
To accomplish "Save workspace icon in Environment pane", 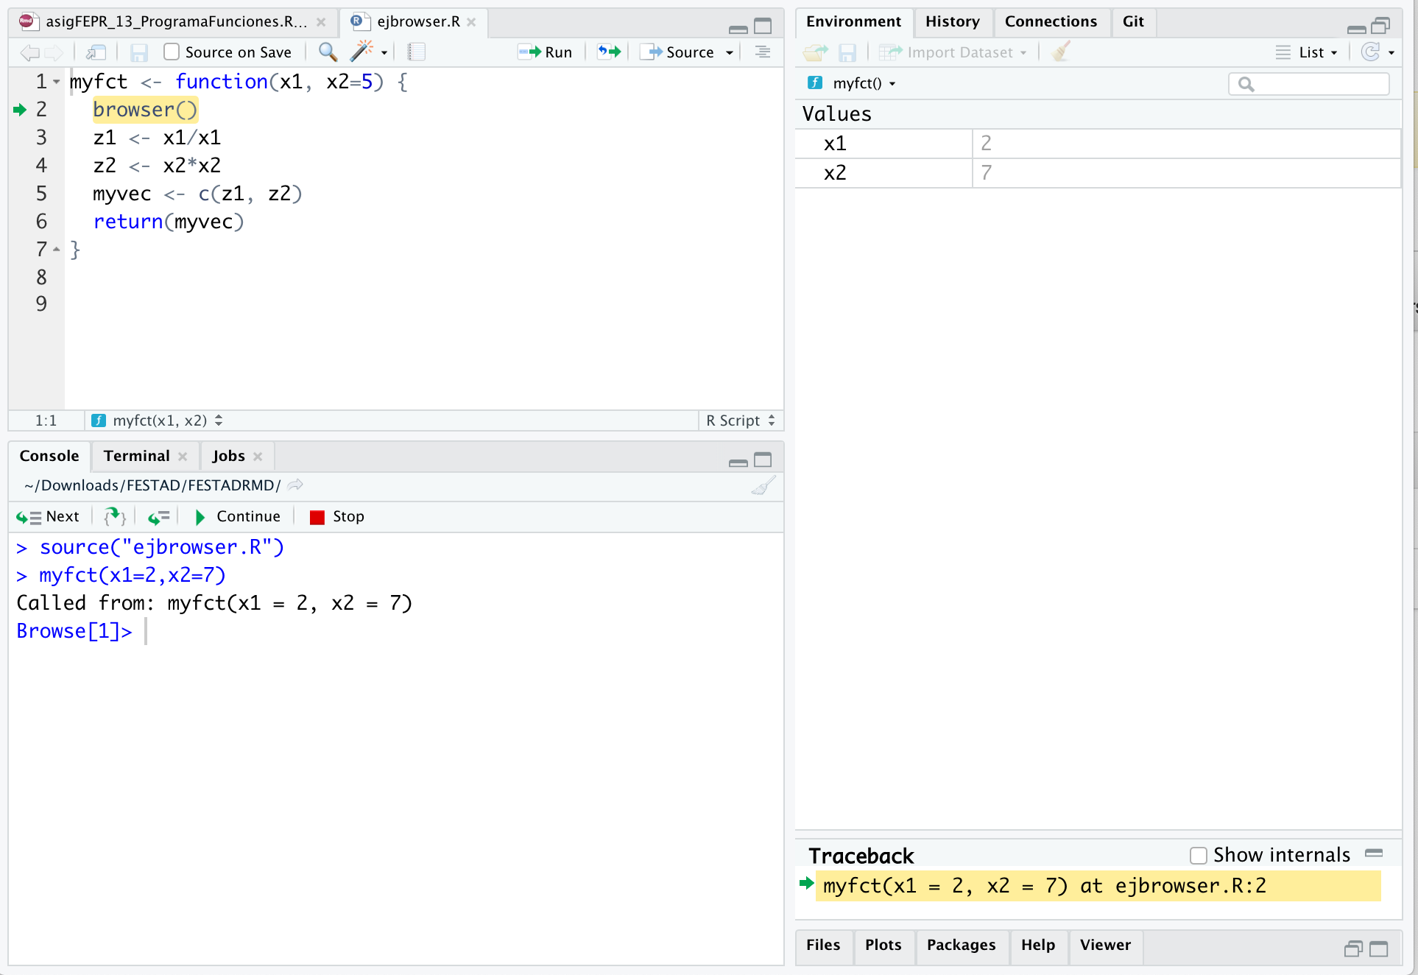I will (847, 52).
